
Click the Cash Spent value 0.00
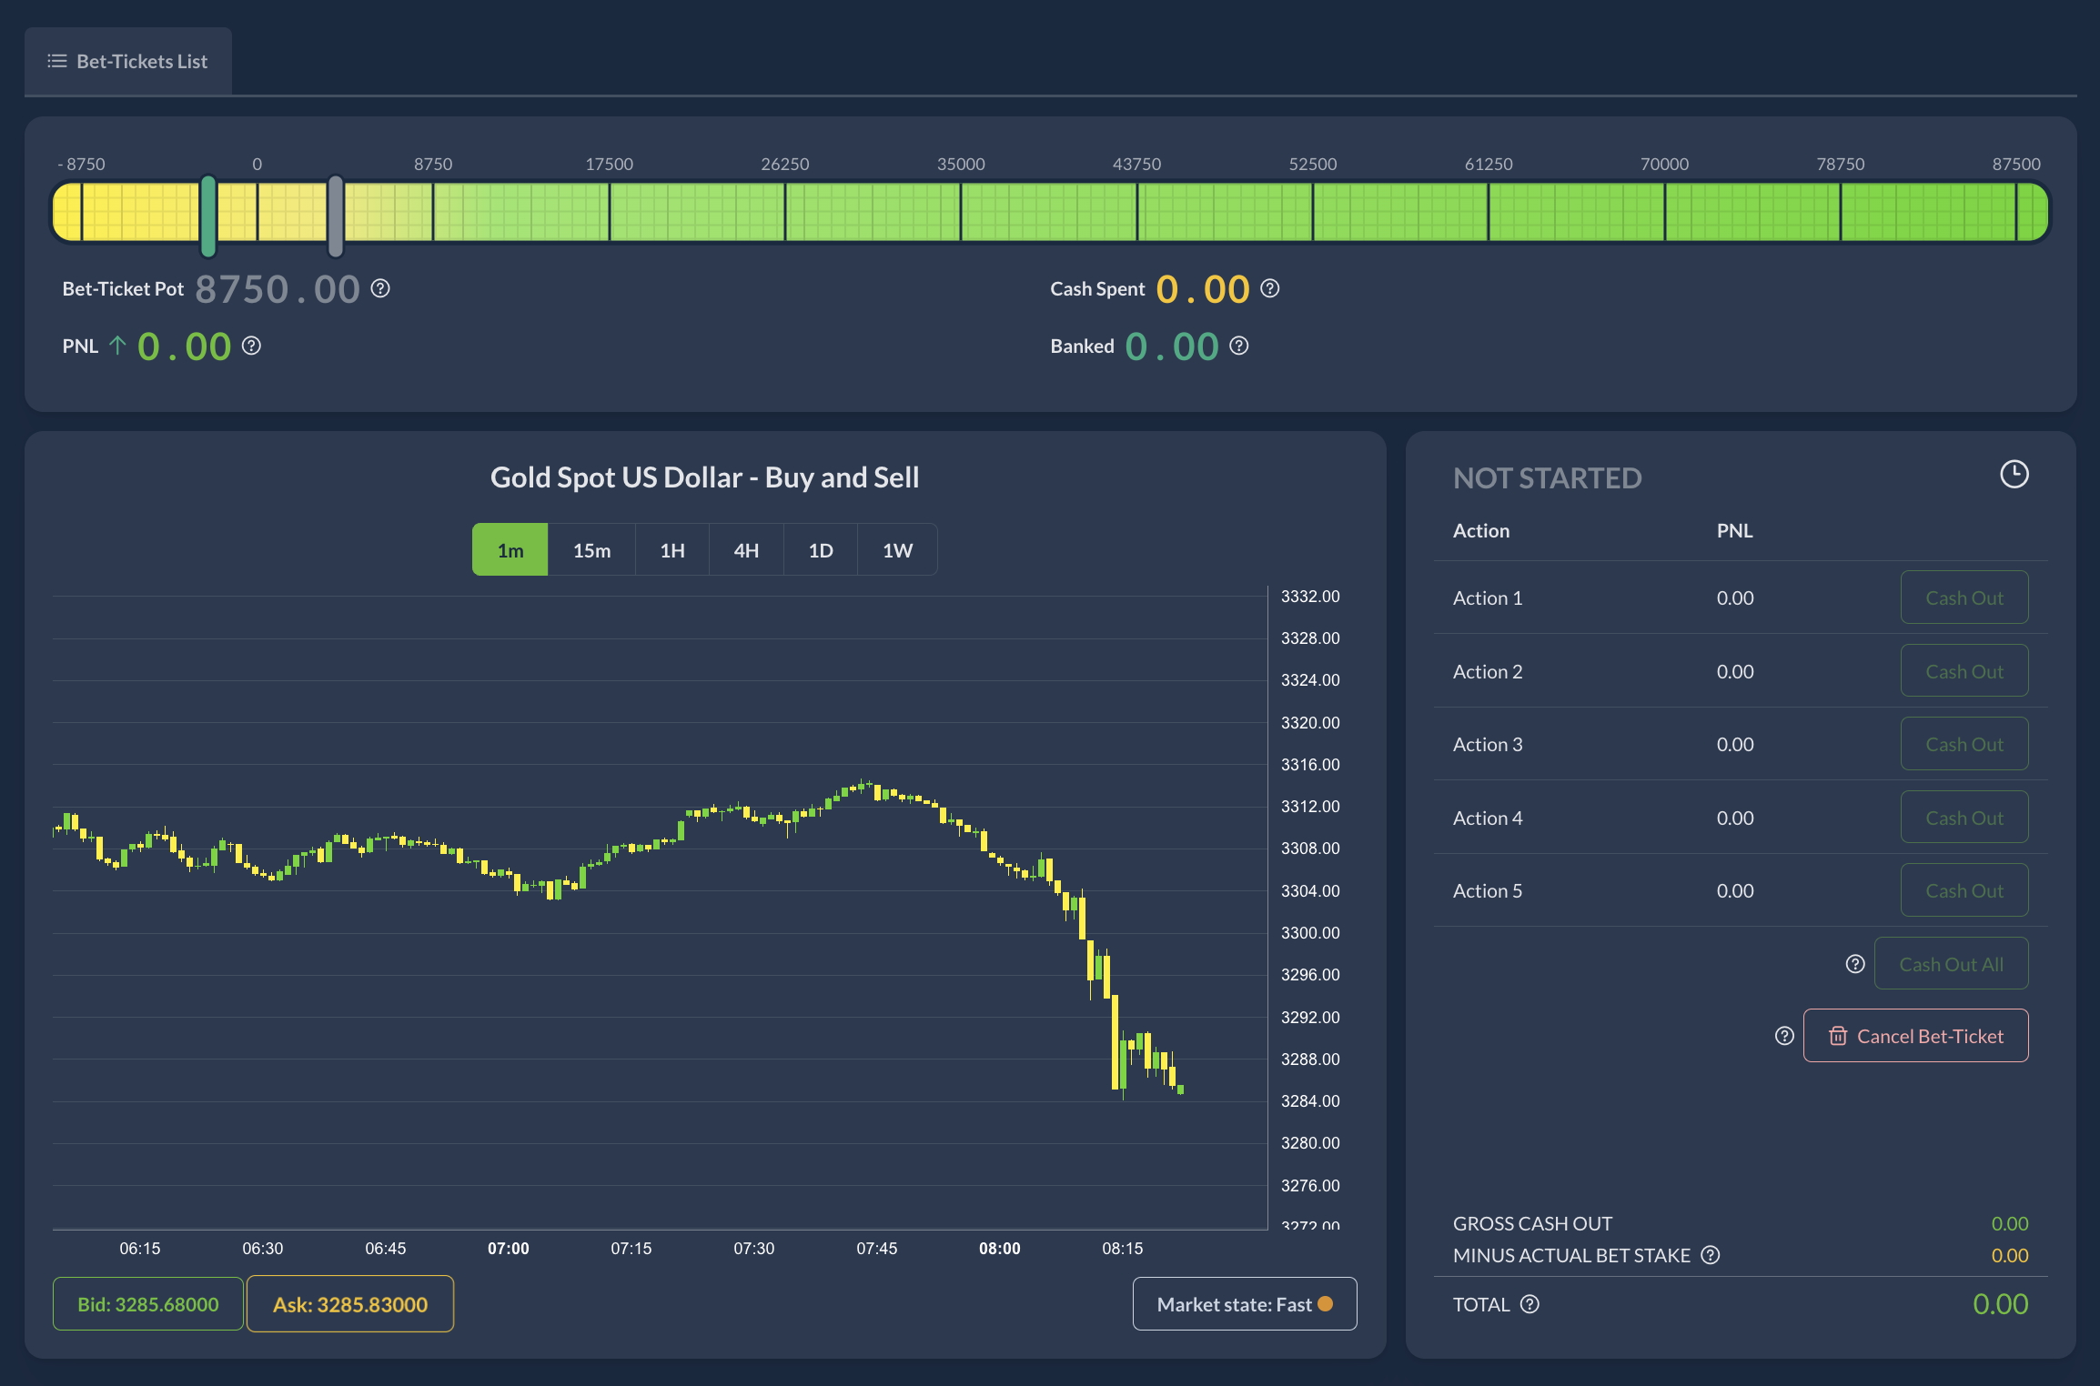point(1202,289)
